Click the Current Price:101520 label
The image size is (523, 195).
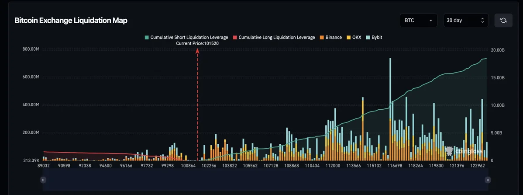click(197, 44)
